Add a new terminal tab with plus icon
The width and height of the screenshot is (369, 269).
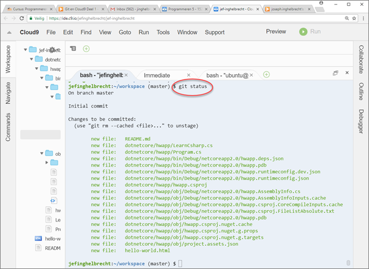[266, 75]
